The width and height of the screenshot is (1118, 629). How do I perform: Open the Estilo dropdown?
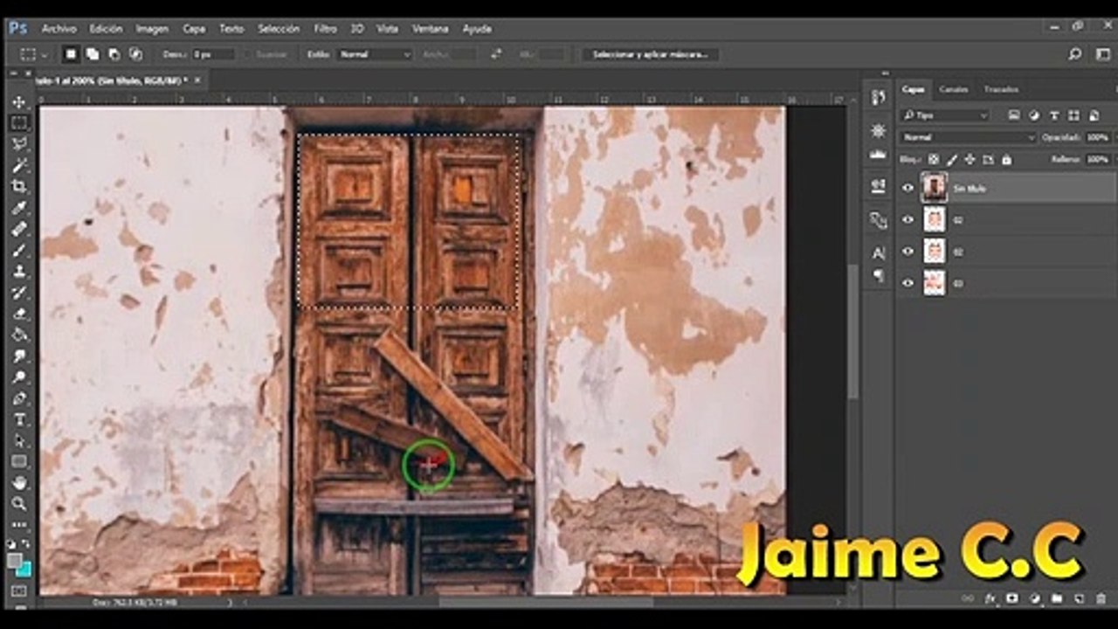click(x=375, y=54)
